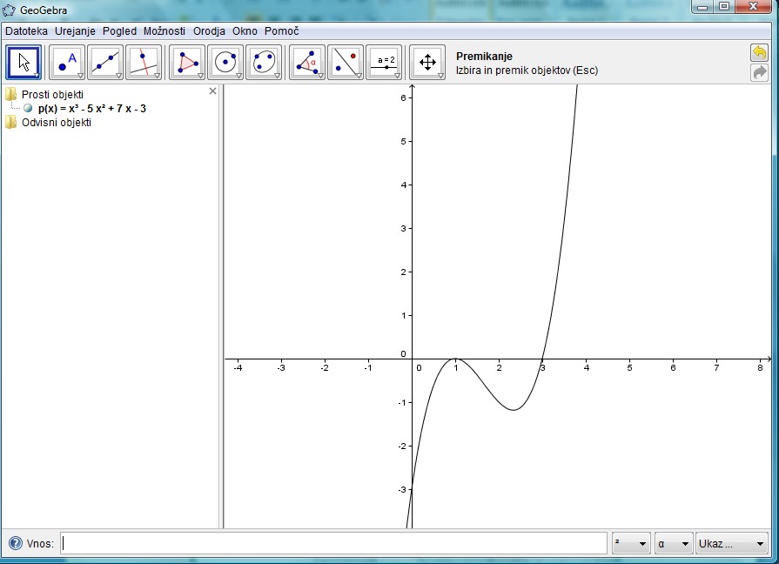Collapse the Prosti objekti folder
The width and height of the screenshot is (779, 564).
10,94
